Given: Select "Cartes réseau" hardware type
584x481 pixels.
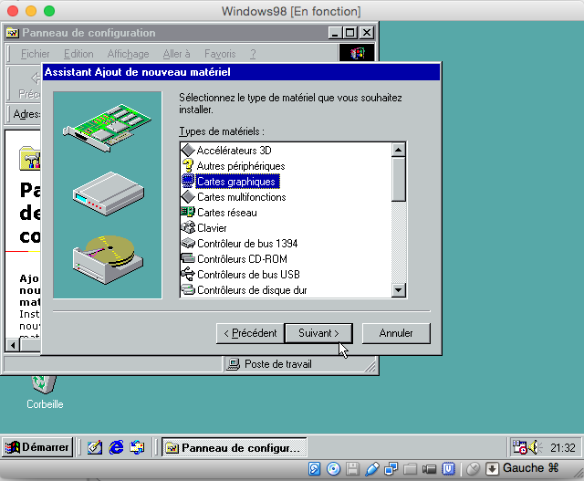Looking at the screenshot, I should coord(227,213).
